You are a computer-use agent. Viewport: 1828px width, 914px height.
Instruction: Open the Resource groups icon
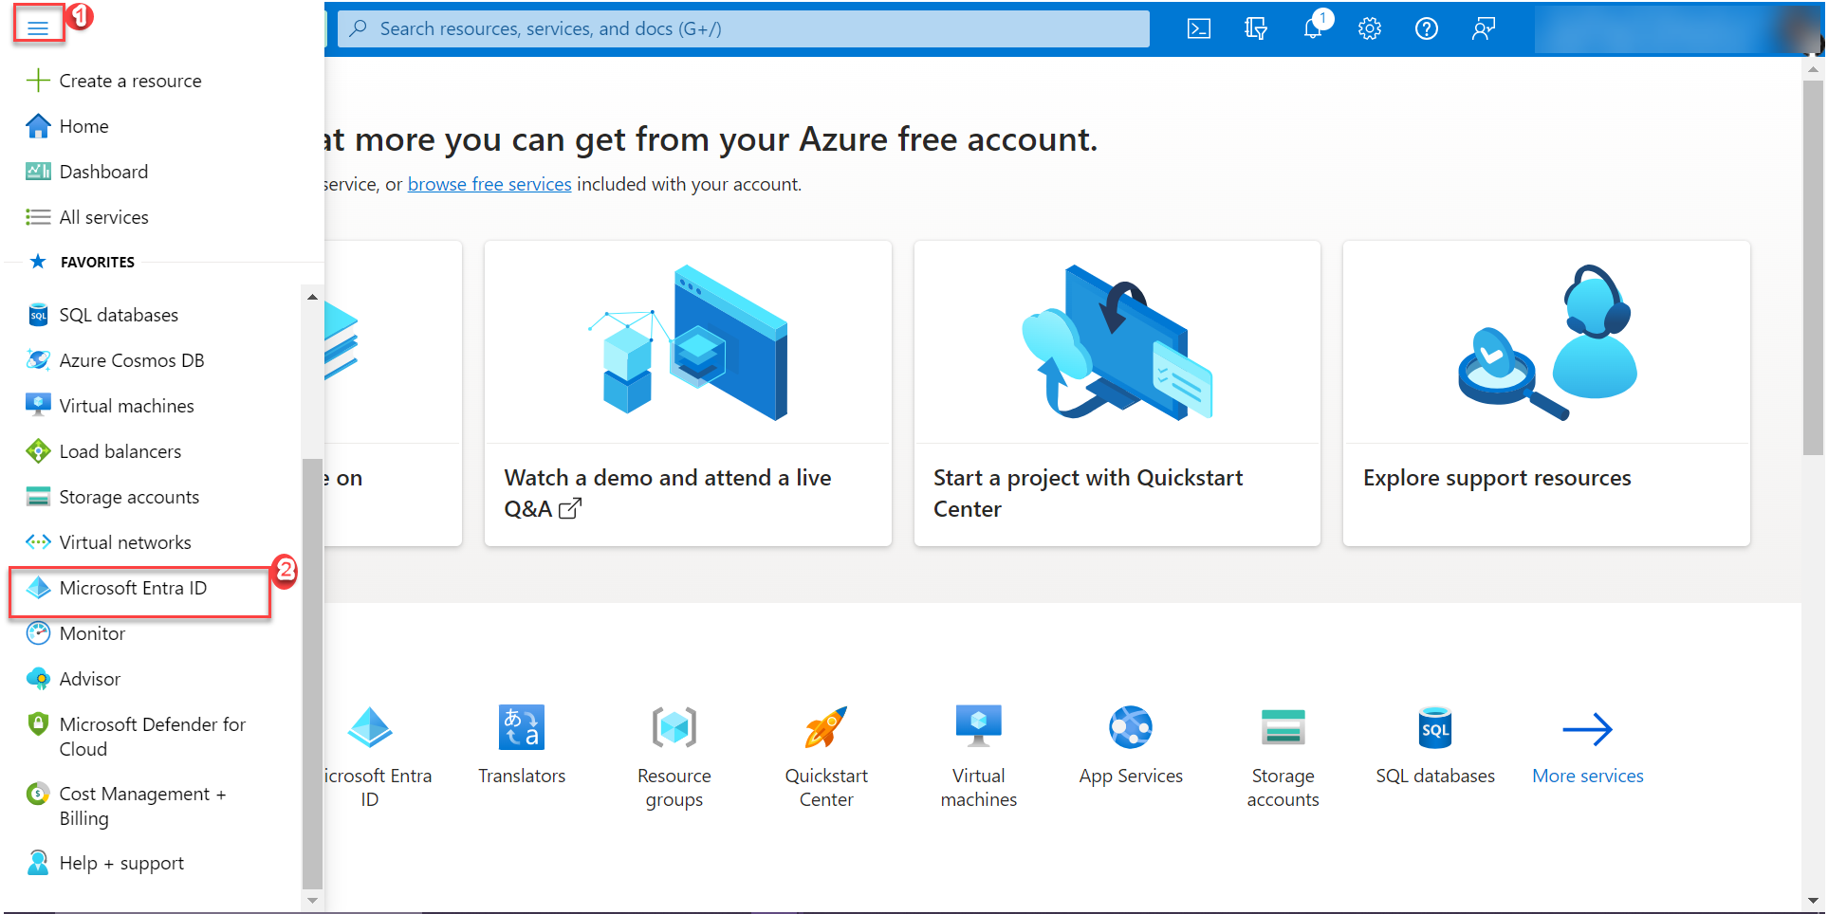click(x=674, y=728)
